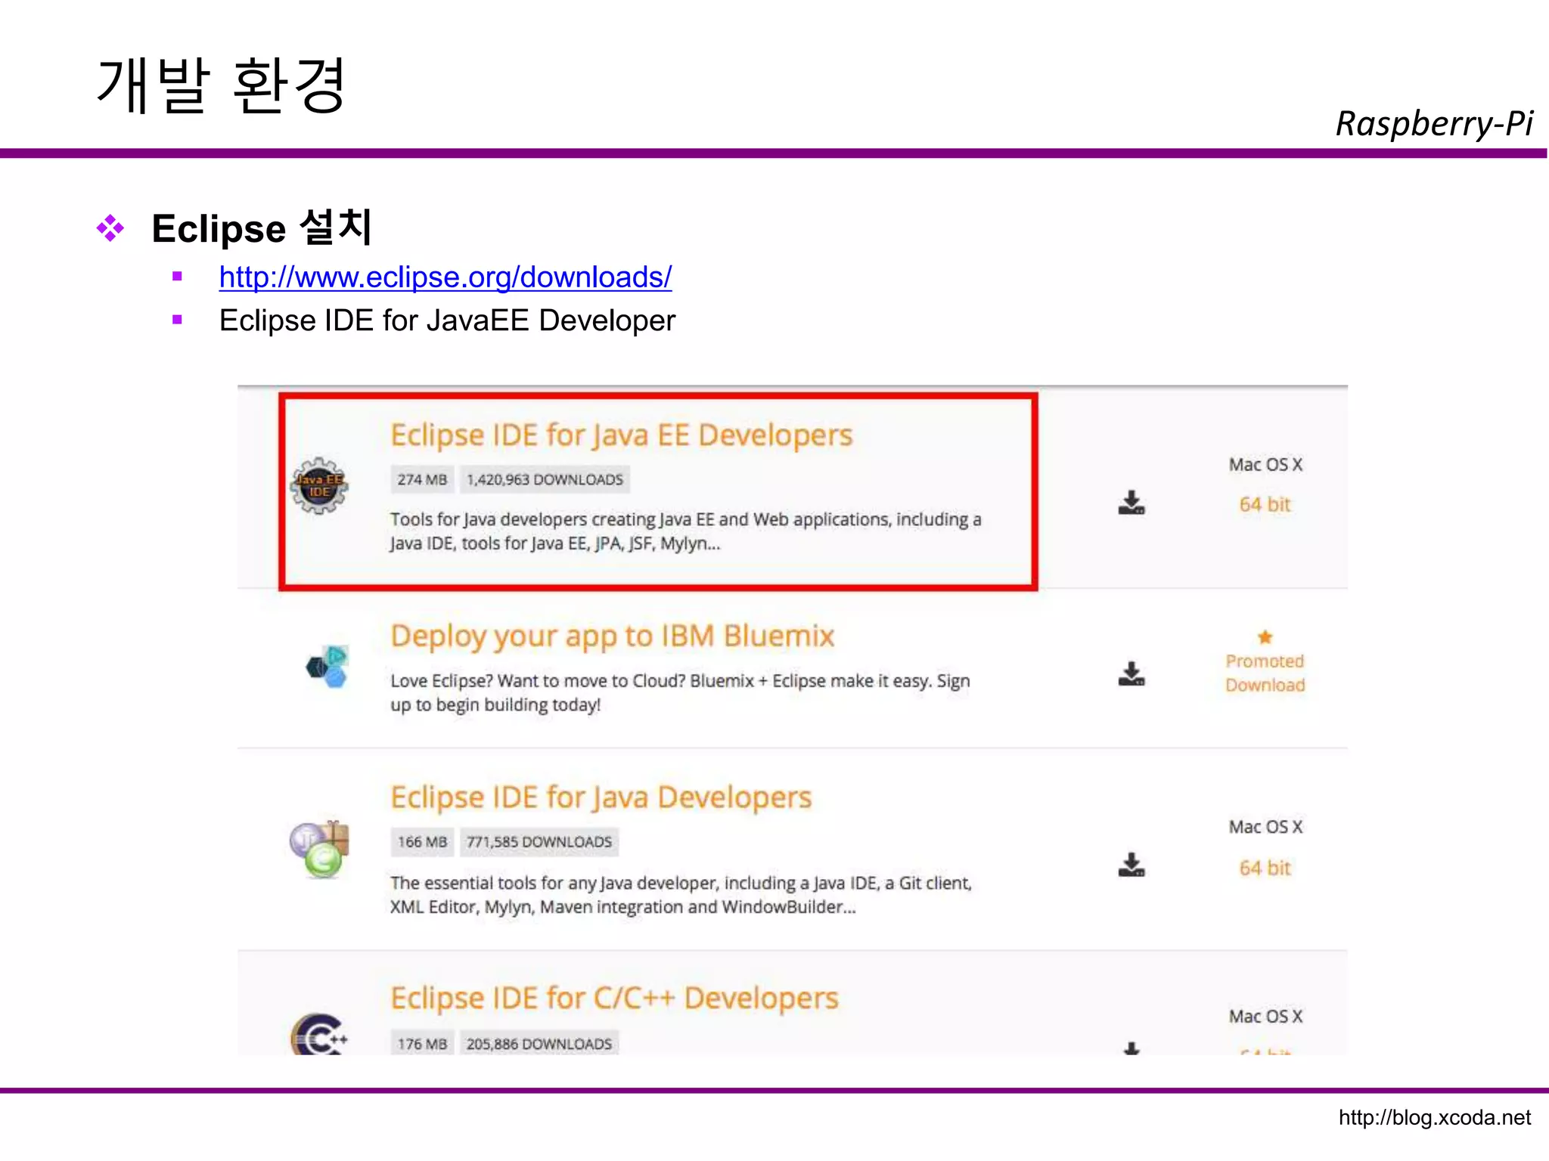Click Mac OS X label for Java Developers
Viewport: 1549px width, 1161px height.
1265,827
